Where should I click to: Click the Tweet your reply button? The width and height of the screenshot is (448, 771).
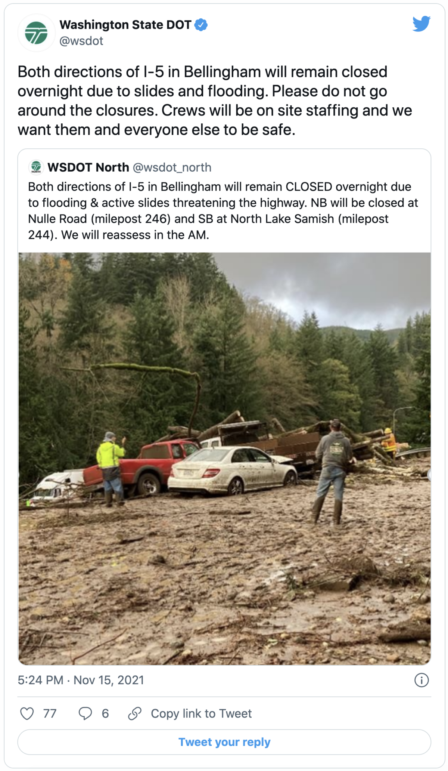pos(224,742)
